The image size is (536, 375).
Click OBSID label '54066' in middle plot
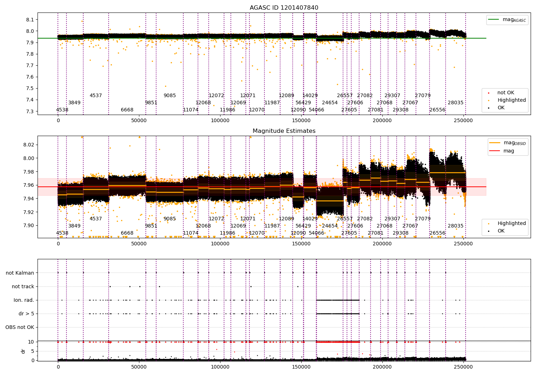pos(317,233)
